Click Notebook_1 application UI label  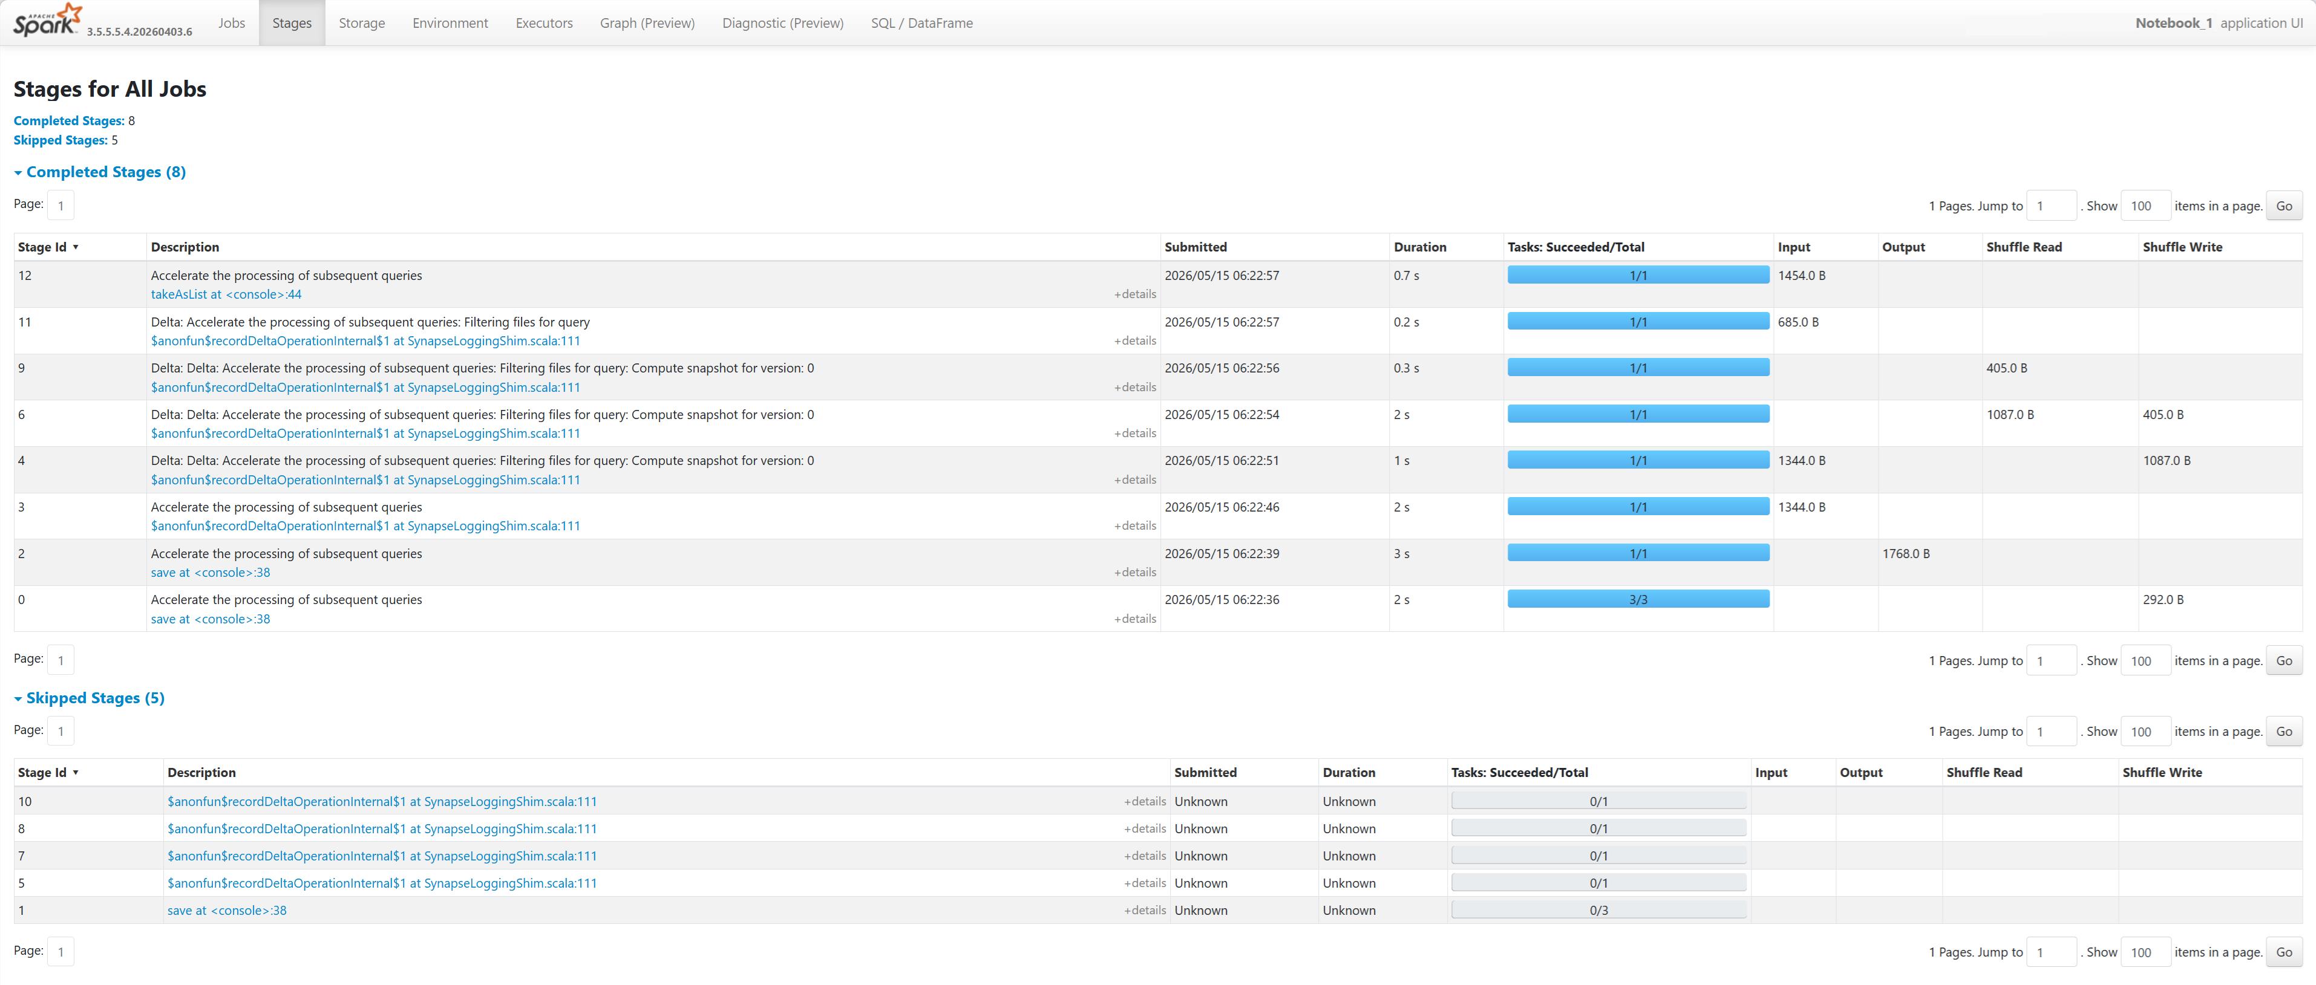pyautogui.click(x=2219, y=22)
